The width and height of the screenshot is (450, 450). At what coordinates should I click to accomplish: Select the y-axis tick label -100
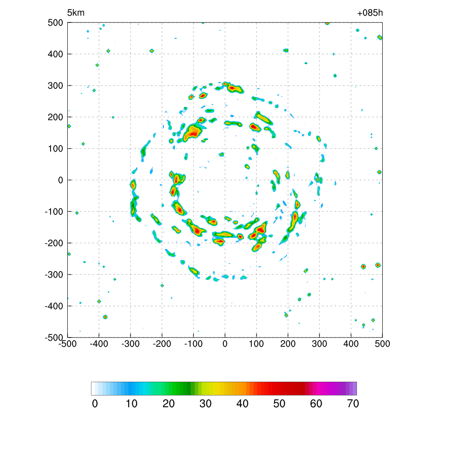[54, 212]
